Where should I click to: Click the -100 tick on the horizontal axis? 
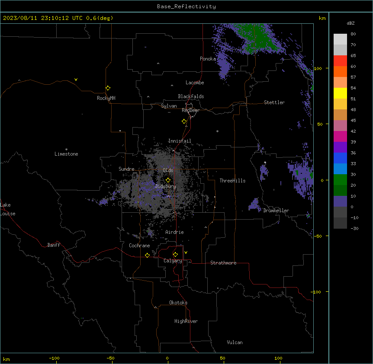tap(54, 358)
